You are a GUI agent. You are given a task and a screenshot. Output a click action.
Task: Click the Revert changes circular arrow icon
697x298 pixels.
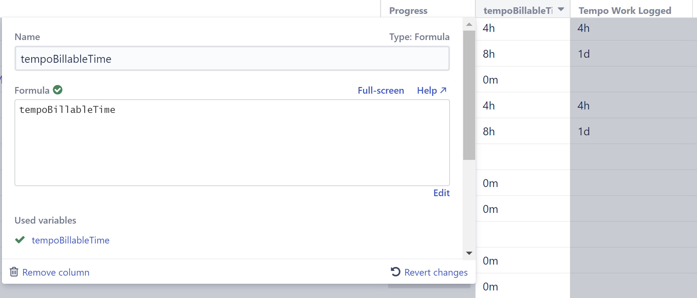396,272
